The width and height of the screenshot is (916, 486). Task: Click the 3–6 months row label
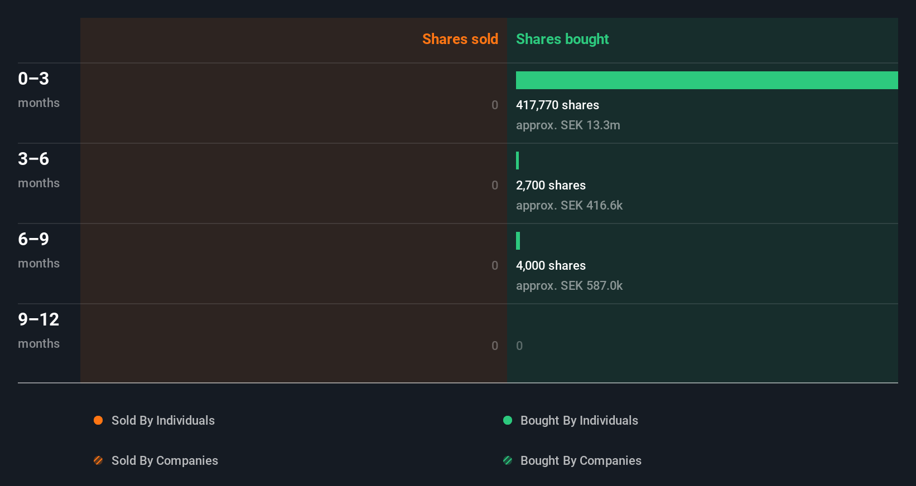point(38,169)
